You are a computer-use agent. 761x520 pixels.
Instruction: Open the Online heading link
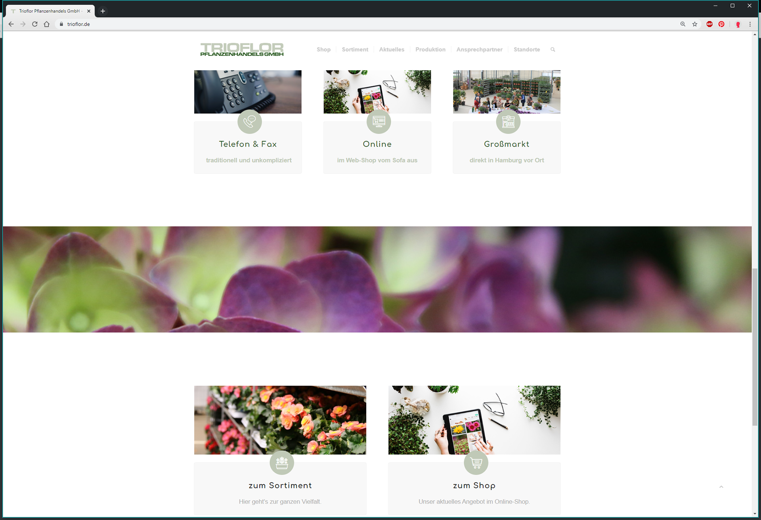coord(377,144)
